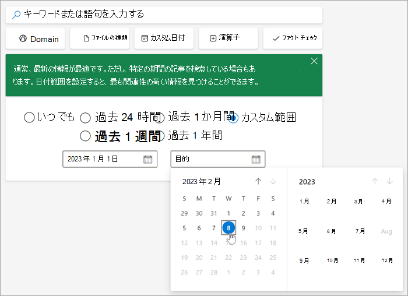Screen dimensions: 408x296
Task: Go to previous year with up arrow
Action: pos(375,181)
